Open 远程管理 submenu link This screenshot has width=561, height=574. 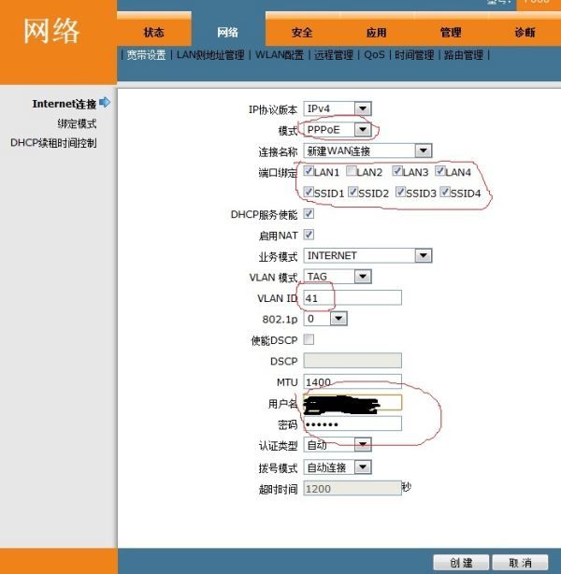pyautogui.click(x=334, y=55)
